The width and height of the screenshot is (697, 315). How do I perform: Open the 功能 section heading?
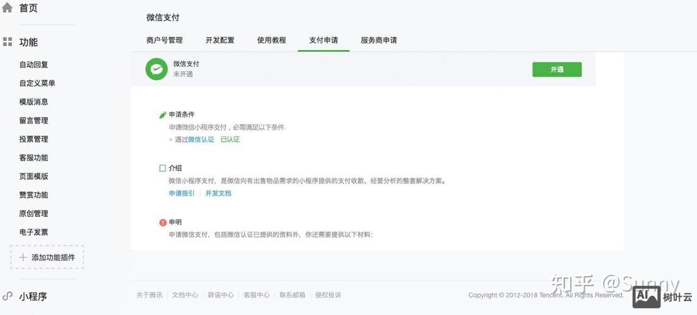(28, 42)
